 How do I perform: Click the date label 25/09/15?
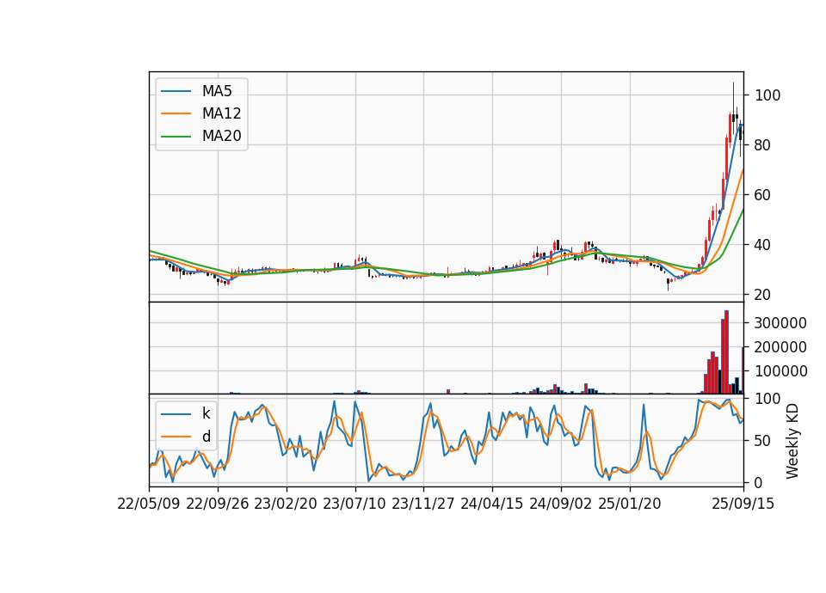[743, 504]
